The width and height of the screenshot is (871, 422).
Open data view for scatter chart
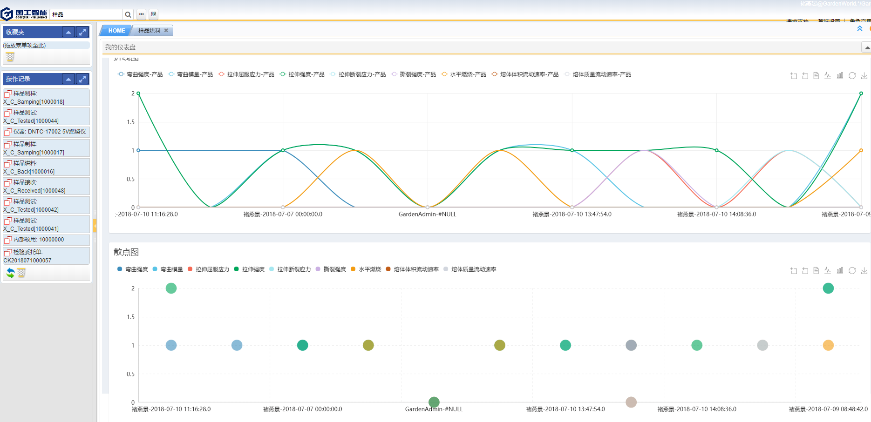(x=816, y=271)
